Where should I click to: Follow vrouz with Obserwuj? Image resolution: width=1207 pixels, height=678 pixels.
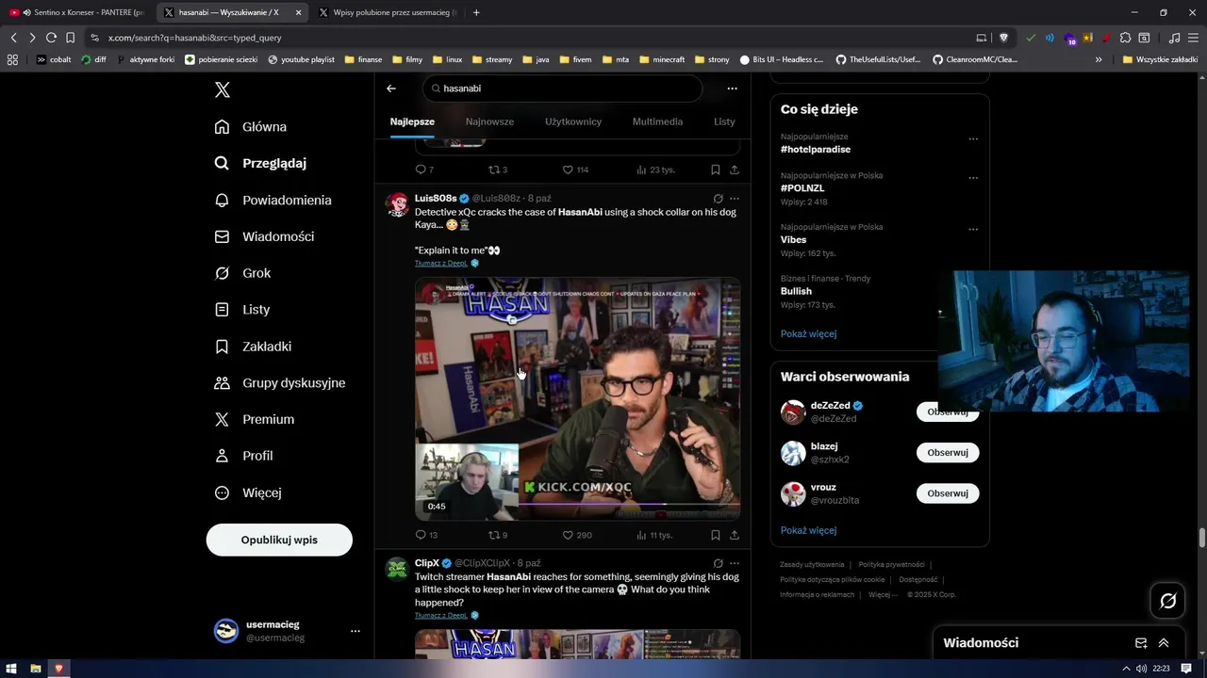coord(948,493)
